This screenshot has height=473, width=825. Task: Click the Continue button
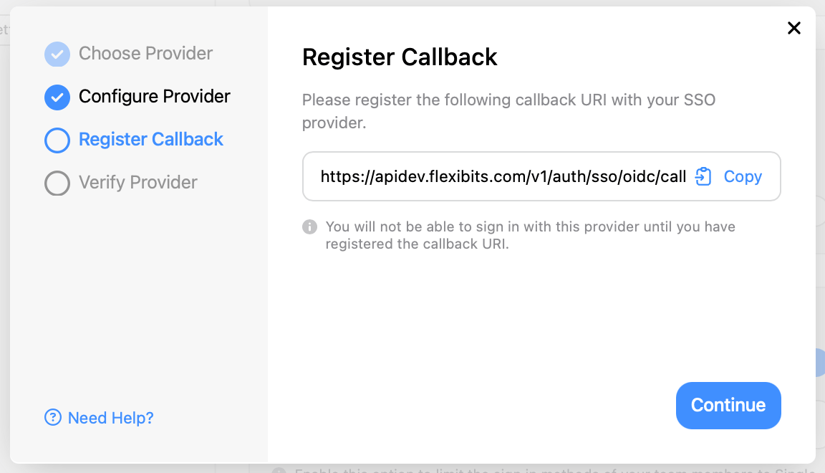728,406
